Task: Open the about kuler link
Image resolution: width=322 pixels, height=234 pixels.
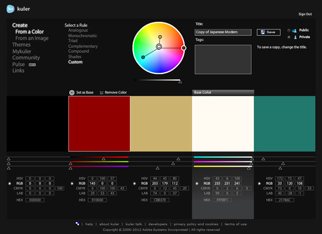Action: pos(109,224)
